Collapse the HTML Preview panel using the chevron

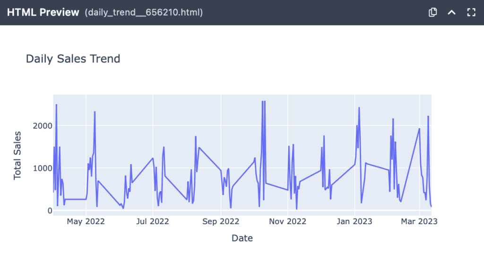coord(451,13)
